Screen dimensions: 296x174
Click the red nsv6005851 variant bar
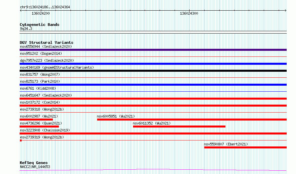[192, 120]
